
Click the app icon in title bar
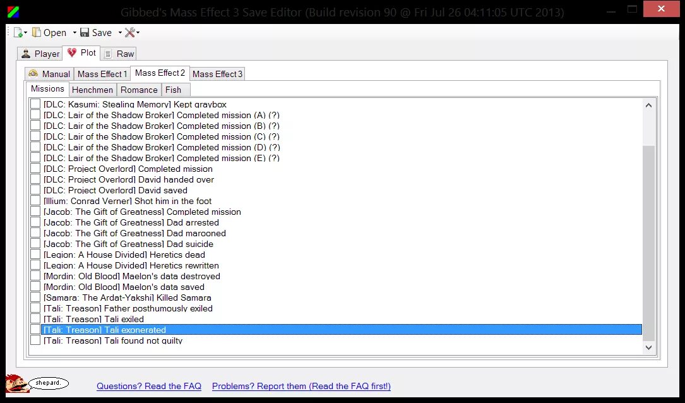[13, 12]
